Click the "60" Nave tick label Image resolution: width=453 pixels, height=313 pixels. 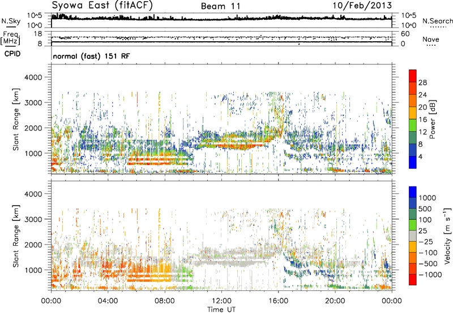405,34
